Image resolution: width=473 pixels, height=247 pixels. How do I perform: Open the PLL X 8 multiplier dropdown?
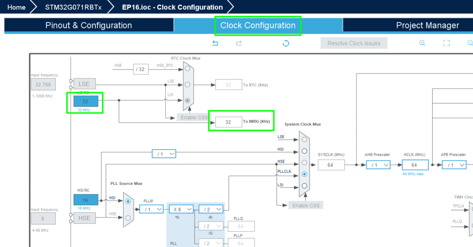(181, 209)
